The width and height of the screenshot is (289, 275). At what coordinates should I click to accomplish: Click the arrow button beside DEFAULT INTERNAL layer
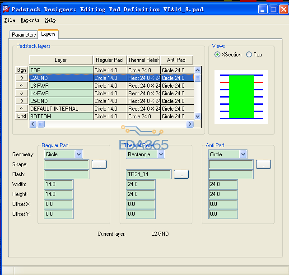(22, 108)
